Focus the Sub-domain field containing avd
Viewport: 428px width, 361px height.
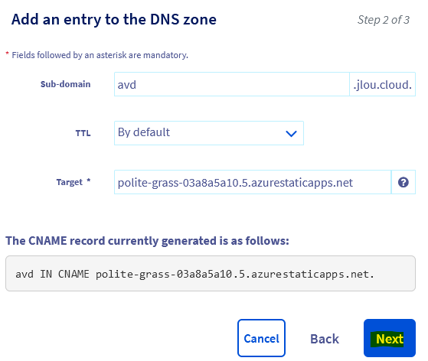[x=232, y=84]
